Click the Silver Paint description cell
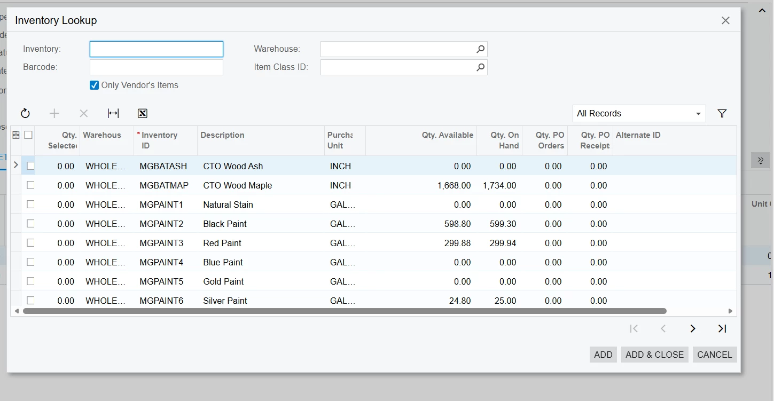Image resolution: width=774 pixels, height=401 pixels. coord(261,301)
